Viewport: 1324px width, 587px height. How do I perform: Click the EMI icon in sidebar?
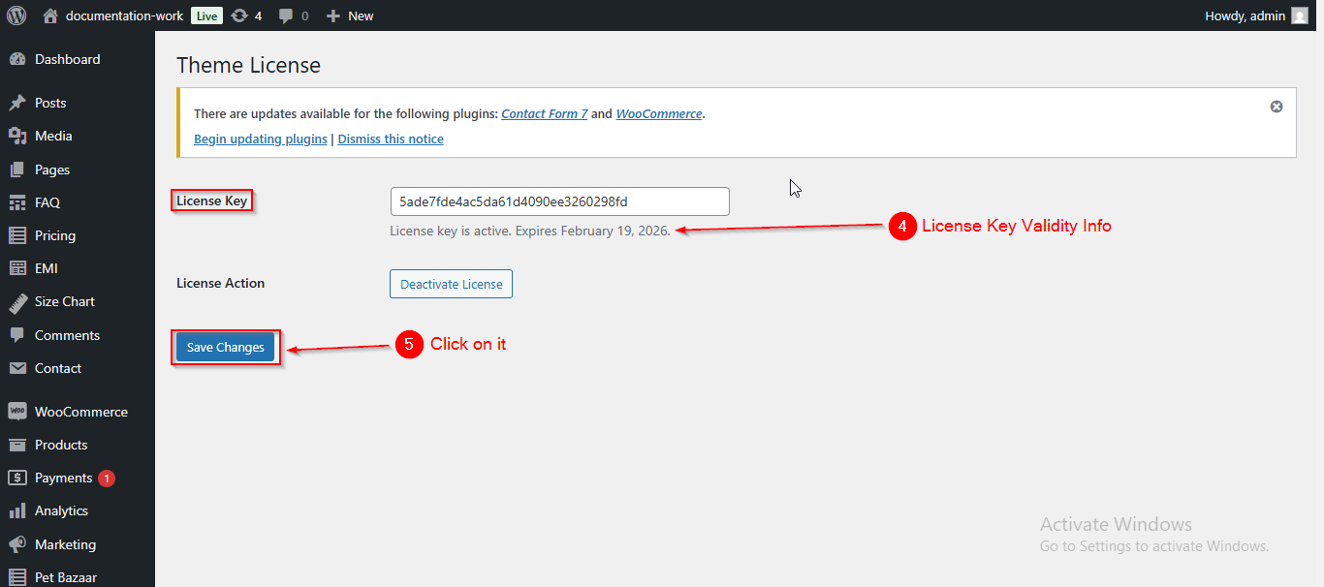click(x=17, y=268)
